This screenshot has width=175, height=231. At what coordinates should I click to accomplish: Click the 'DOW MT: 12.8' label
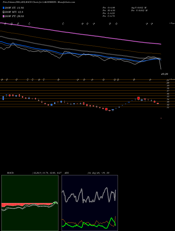click(14, 12)
